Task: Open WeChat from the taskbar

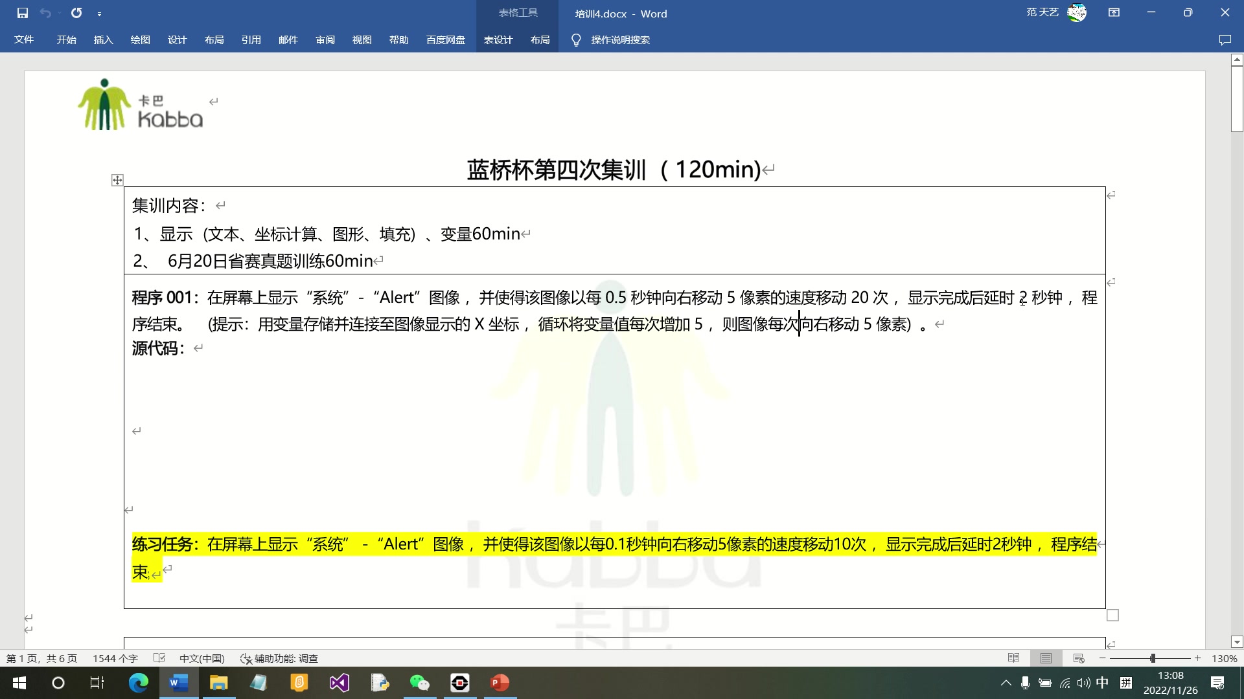Action: 420,683
